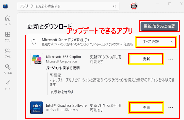The image size is (184, 120).
Task: Open the Themes section in sidebar
Action: (8, 85)
